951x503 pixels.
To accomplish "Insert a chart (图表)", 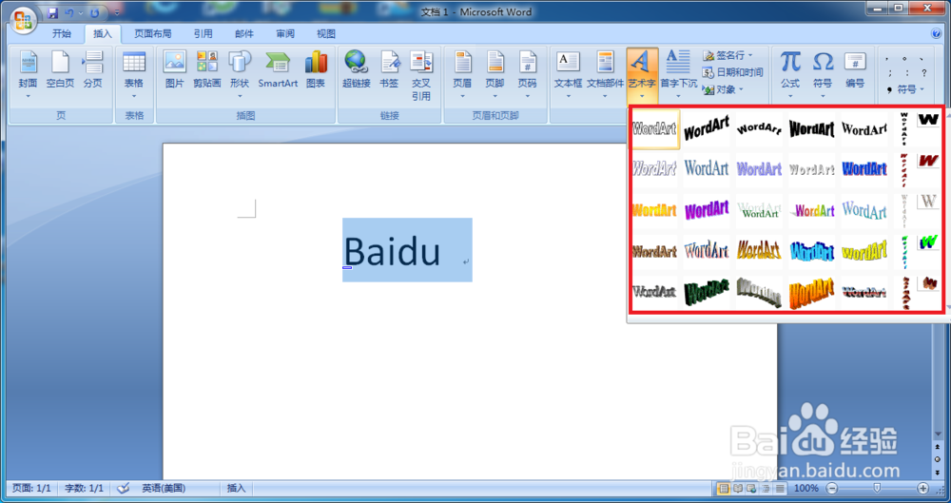I will [316, 70].
